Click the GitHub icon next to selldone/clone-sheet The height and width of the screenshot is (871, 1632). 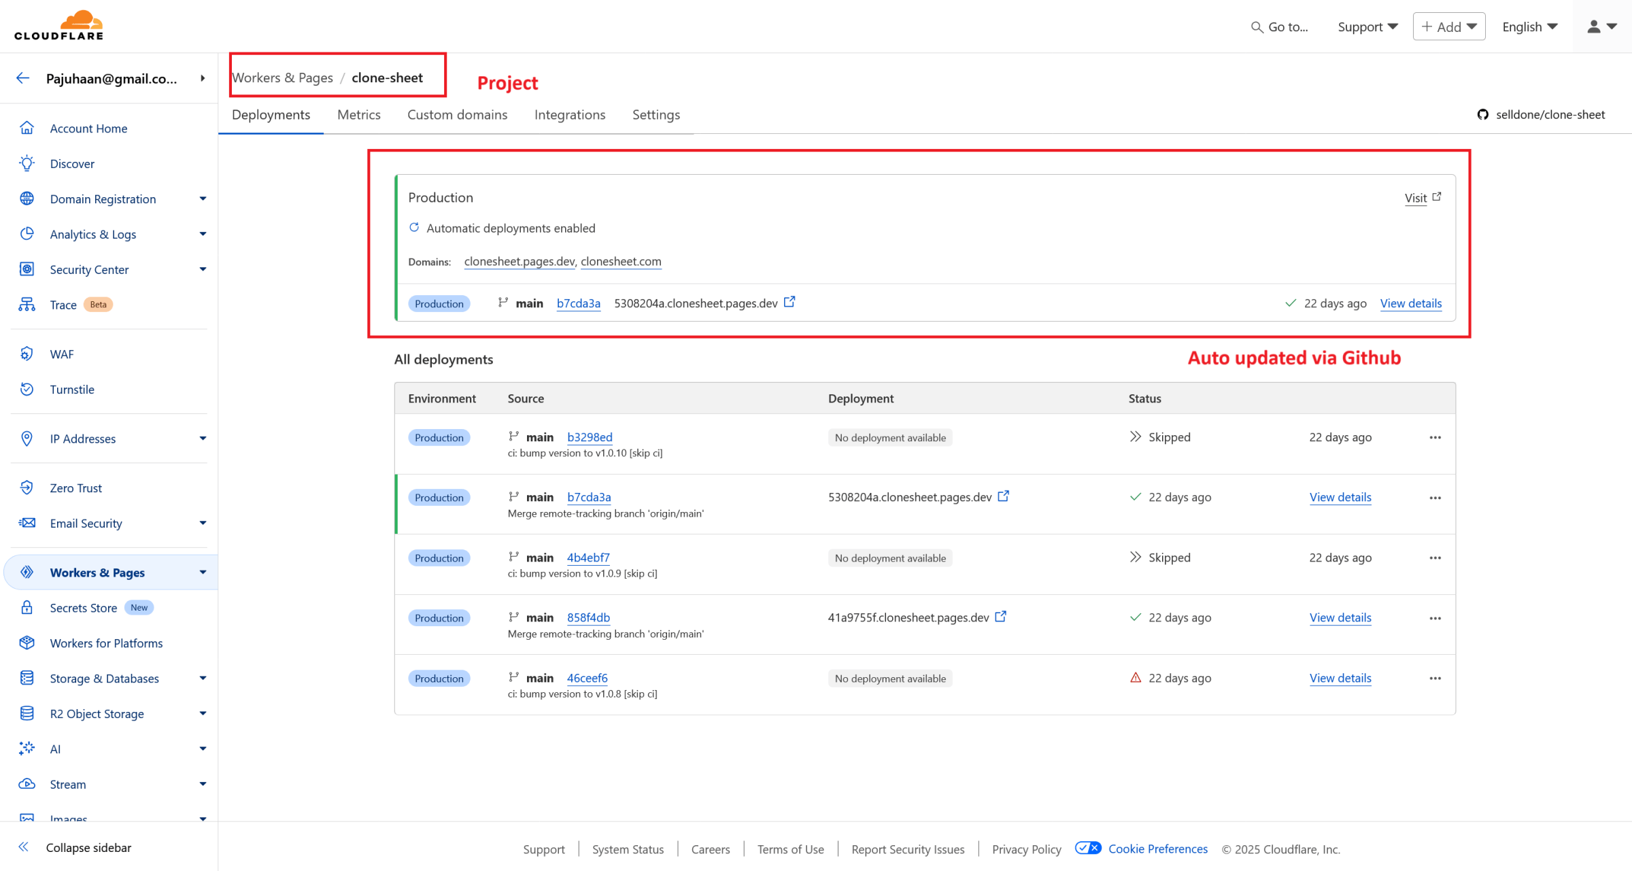1483,114
